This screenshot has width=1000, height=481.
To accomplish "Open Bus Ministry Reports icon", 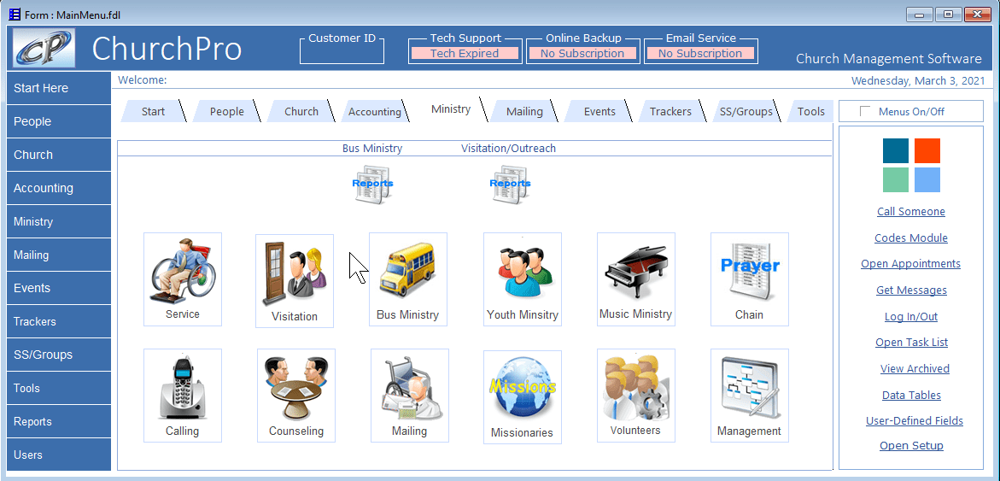I will (x=372, y=185).
